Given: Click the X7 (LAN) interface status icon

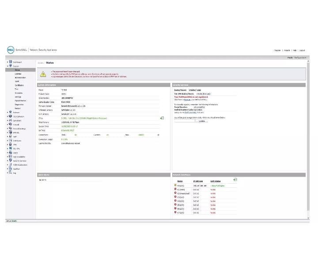Looking at the screenshot, I should click(x=175, y=212).
